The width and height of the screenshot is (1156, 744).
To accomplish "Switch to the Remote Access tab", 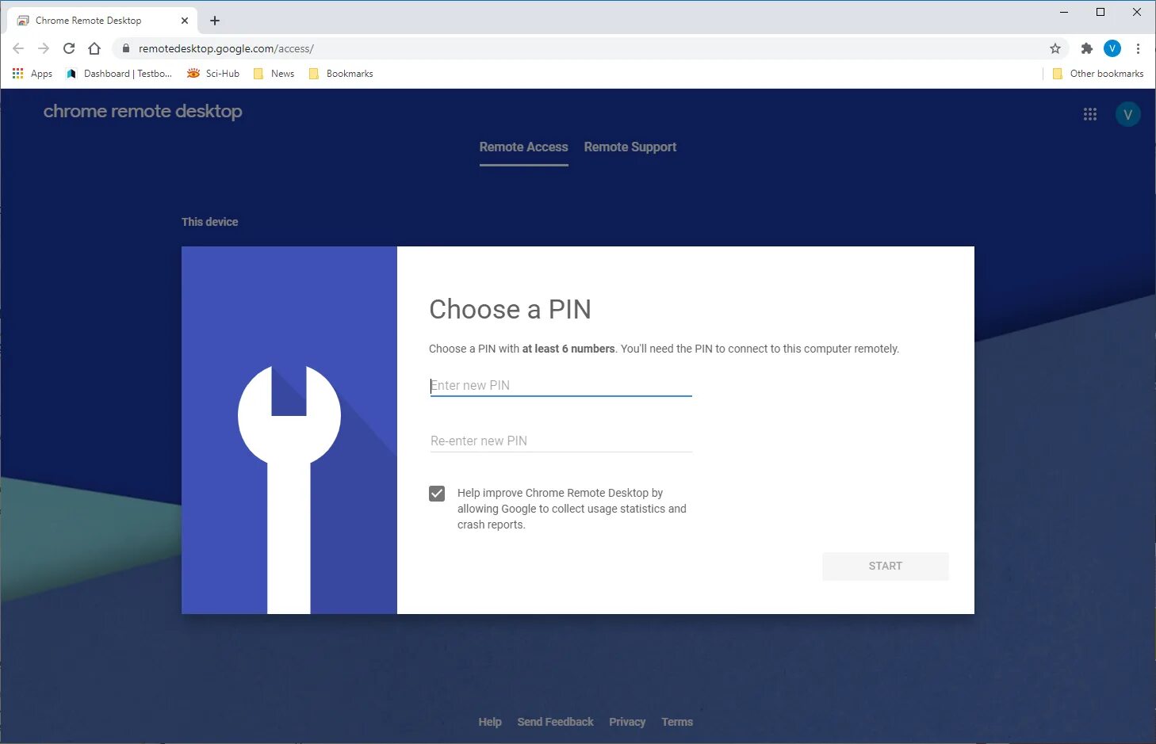I will [523, 147].
